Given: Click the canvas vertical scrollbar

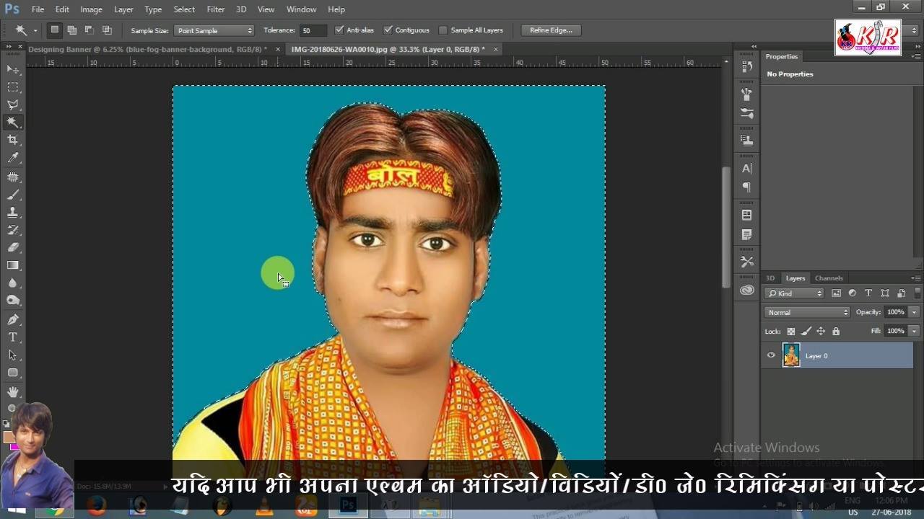Looking at the screenshot, I should click(725, 227).
